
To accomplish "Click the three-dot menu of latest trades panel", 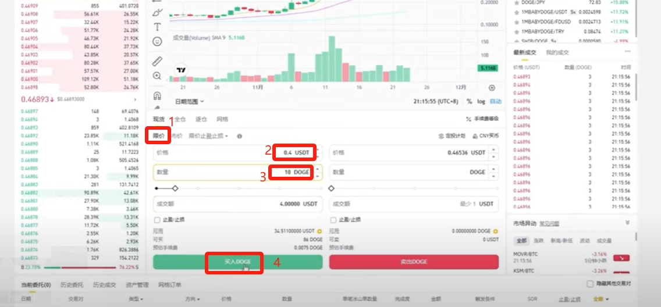I will (x=628, y=52).
